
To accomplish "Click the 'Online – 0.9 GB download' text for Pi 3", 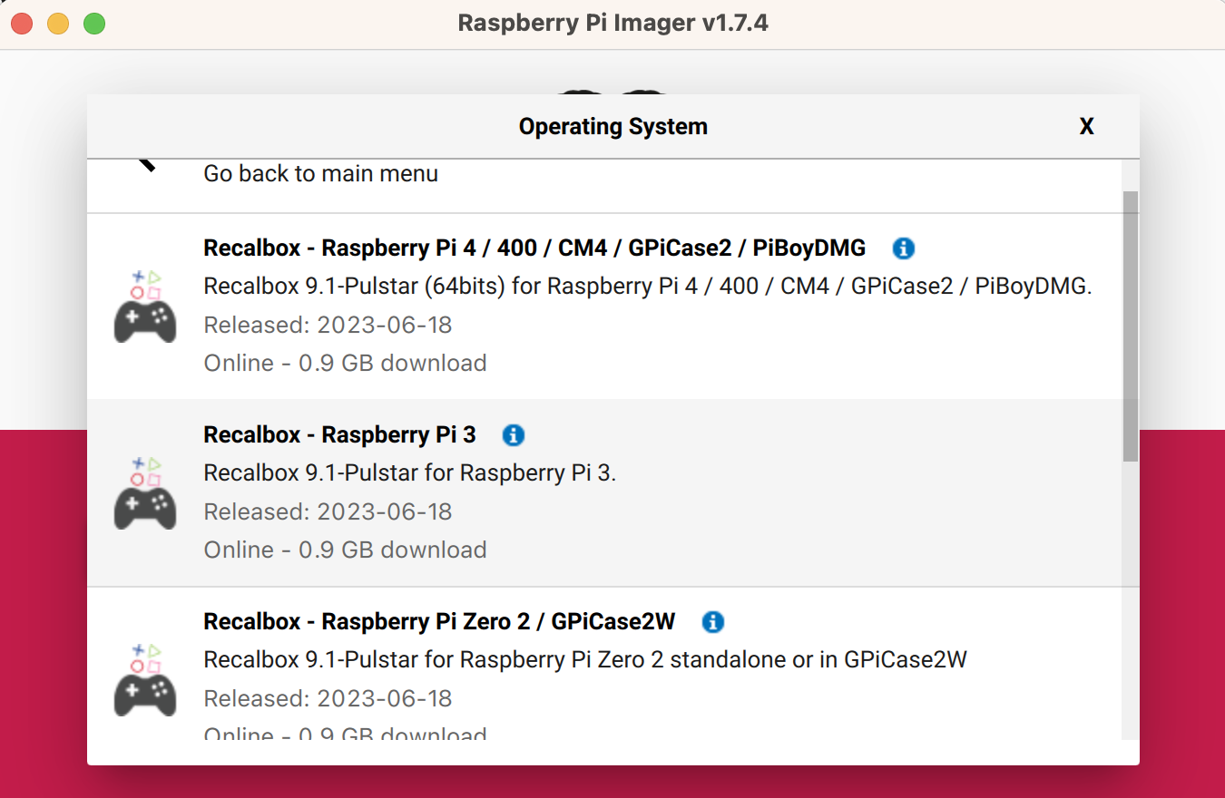I will [345, 550].
